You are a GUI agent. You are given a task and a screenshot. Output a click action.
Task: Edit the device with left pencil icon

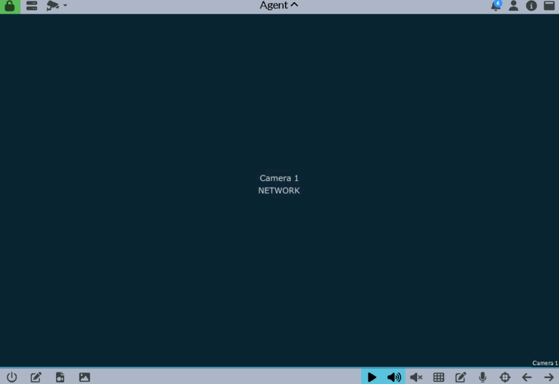tap(36, 377)
